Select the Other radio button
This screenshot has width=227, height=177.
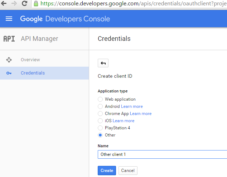coord(100,135)
